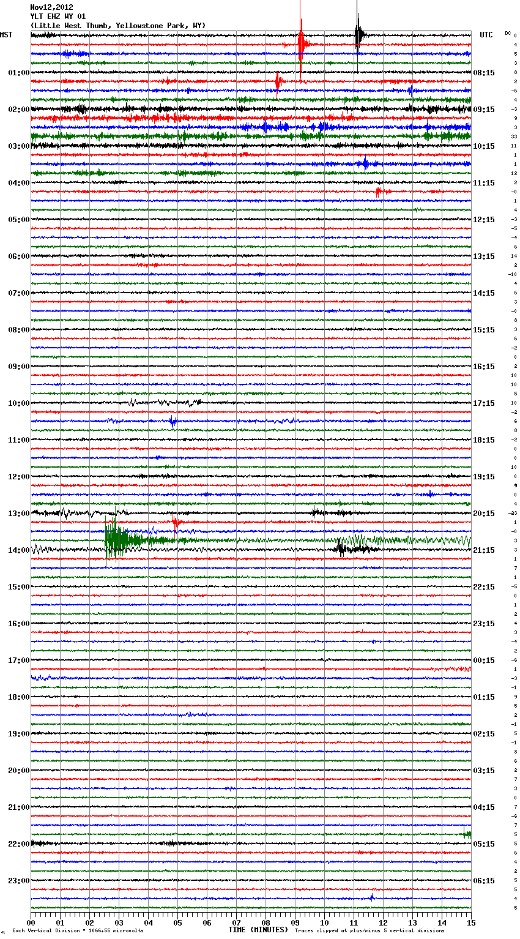Click the 04:15 UTC time label
Viewport: 520px width, 939px height.
484,807
